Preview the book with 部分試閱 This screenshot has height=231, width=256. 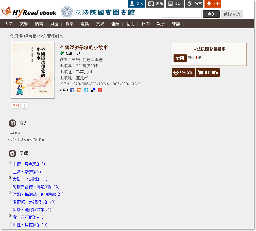(183, 73)
